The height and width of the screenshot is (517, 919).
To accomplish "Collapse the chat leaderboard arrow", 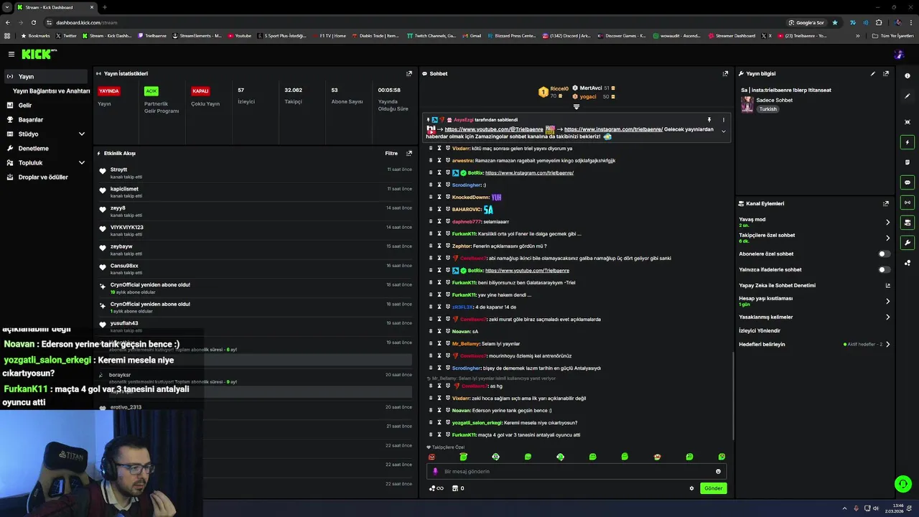I will [576, 107].
